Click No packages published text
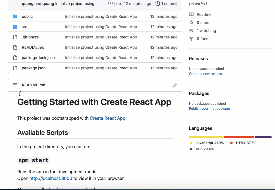This screenshot has height=190, width=275. coord(207,104)
